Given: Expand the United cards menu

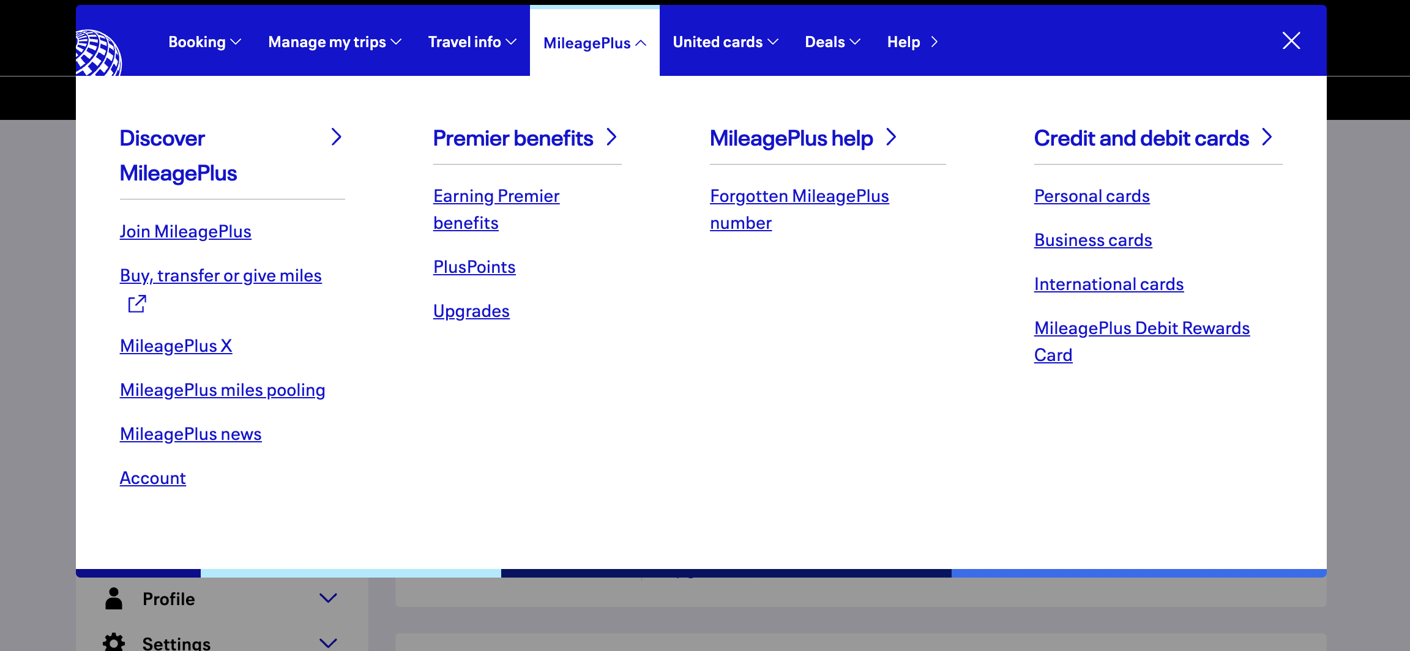Looking at the screenshot, I should pyautogui.click(x=726, y=42).
